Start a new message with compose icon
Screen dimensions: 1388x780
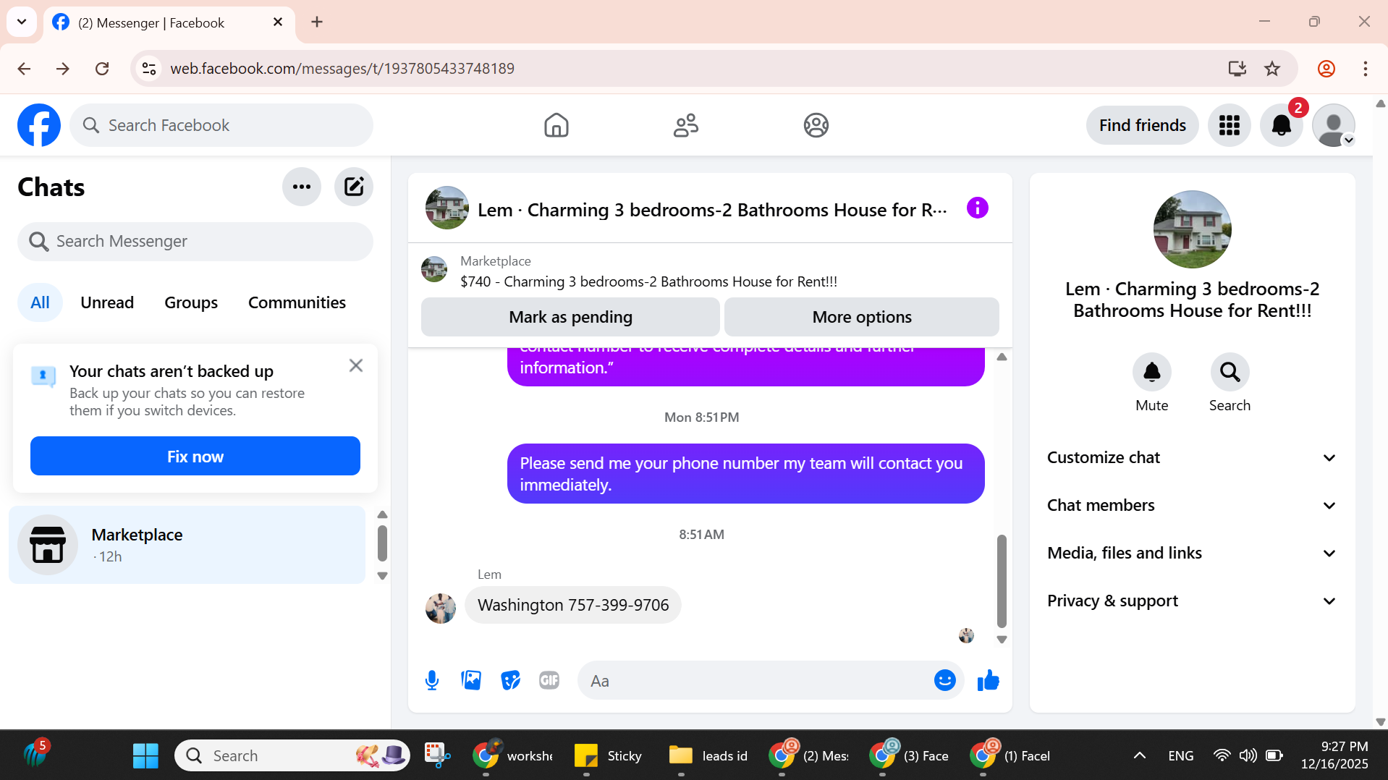(354, 187)
